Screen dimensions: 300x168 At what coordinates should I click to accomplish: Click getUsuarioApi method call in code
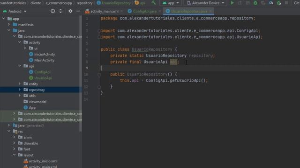(x=185, y=81)
